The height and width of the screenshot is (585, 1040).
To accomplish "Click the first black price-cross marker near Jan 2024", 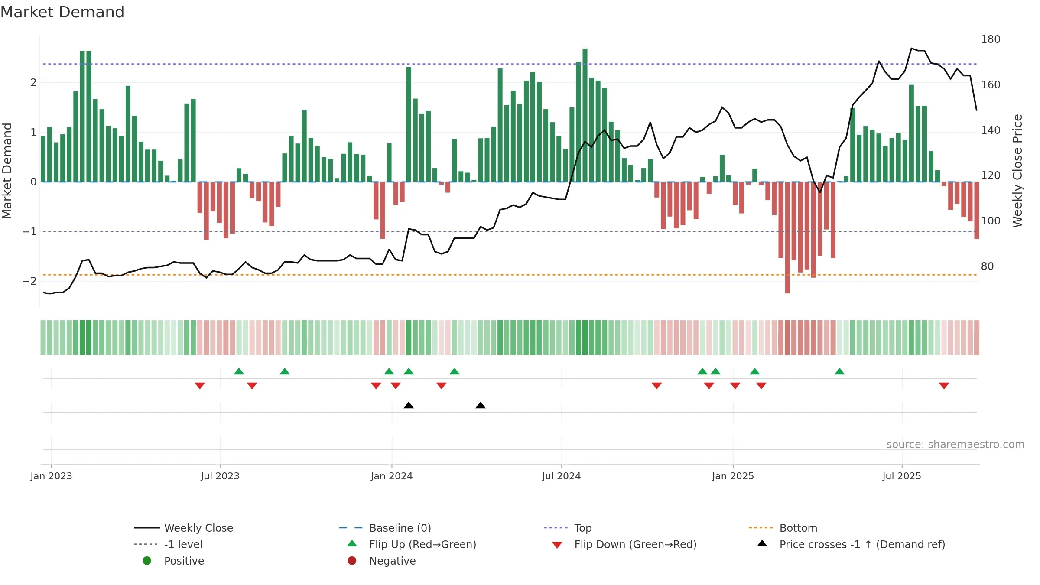I will (409, 405).
